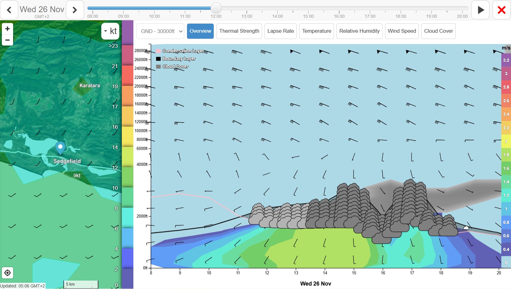511x289 pixels.
Task: Select the Overview tab
Action: point(200,31)
